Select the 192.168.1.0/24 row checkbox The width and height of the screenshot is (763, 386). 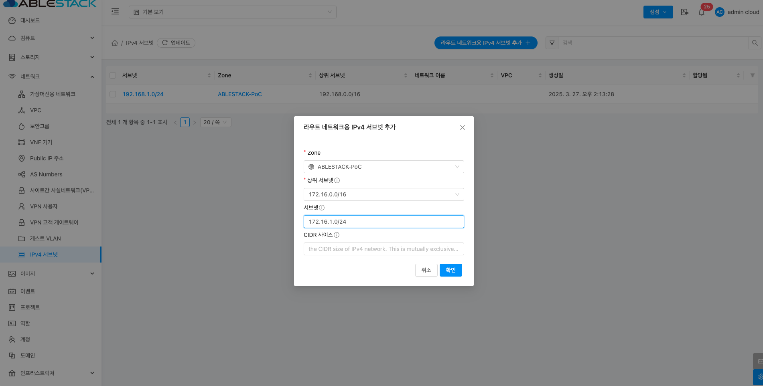pos(113,94)
